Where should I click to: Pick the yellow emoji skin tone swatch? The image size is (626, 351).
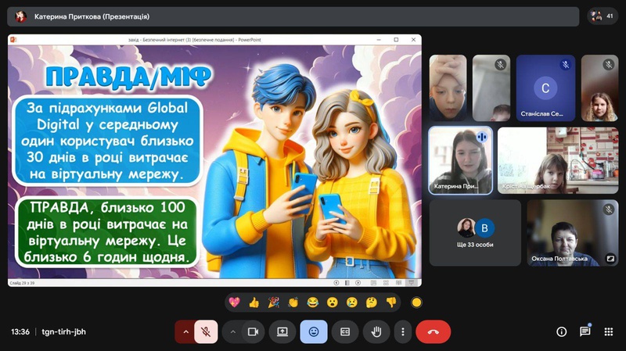416,303
